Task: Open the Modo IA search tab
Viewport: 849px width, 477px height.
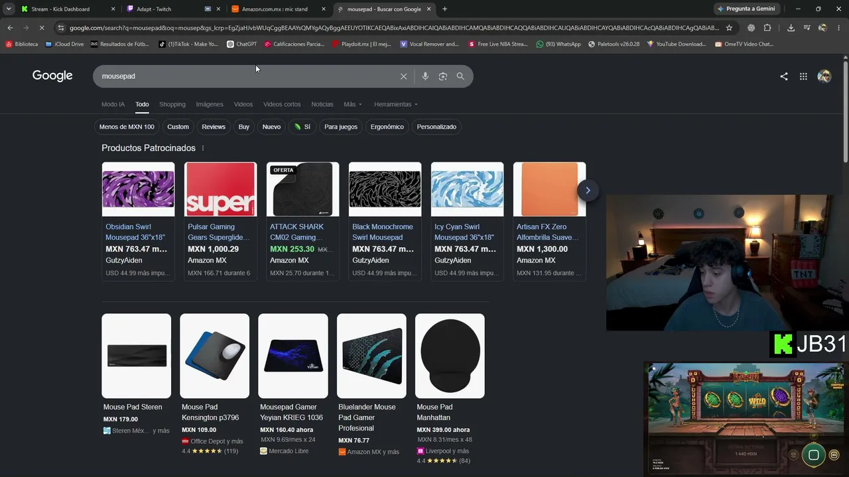Action: click(x=113, y=104)
